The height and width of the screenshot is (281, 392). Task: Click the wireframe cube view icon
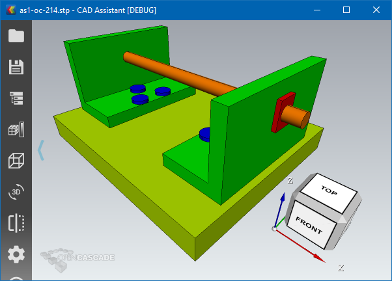click(x=16, y=161)
